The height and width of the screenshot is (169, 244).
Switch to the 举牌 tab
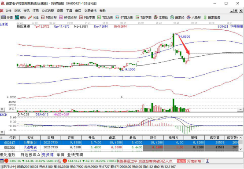click(x=60, y=155)
